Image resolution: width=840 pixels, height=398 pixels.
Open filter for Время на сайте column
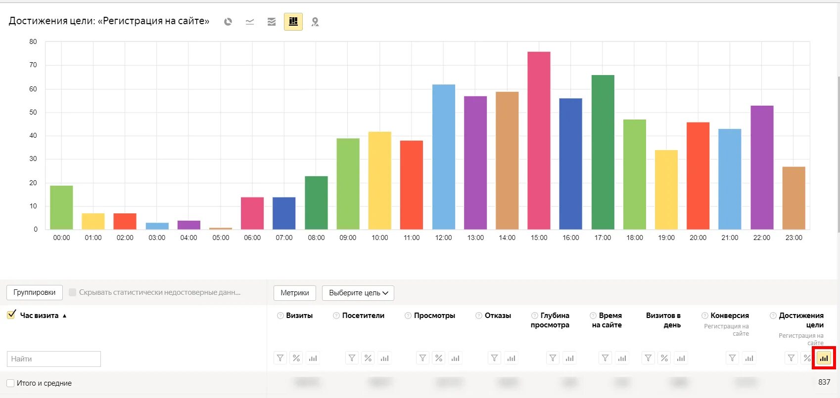point(606,358)
